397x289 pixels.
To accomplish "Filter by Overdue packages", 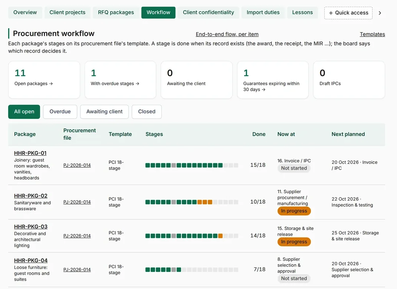I will [x=60, y=112].
